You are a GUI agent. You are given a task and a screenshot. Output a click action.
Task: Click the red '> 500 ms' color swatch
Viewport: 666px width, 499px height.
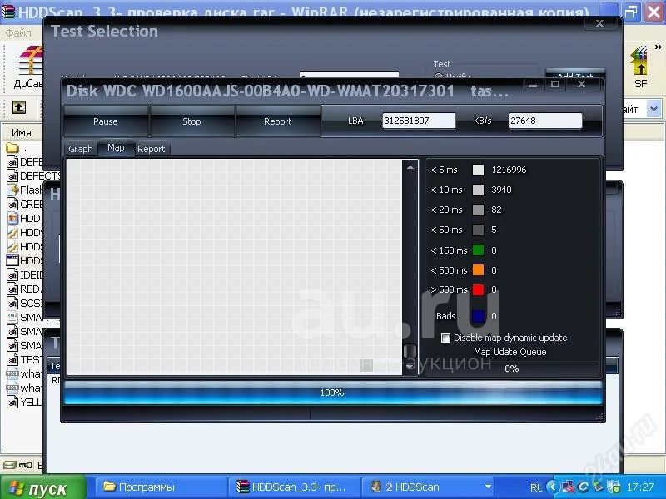coord(478,289)
